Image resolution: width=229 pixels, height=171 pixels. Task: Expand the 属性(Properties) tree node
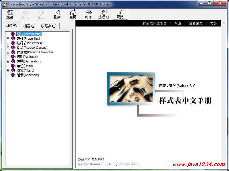8,38
